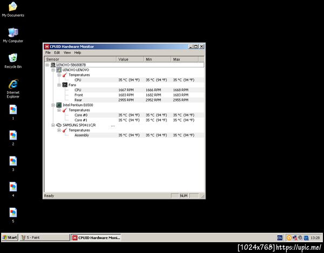
Task: Click the orange circular tray icon
Action: coord(289,238)
